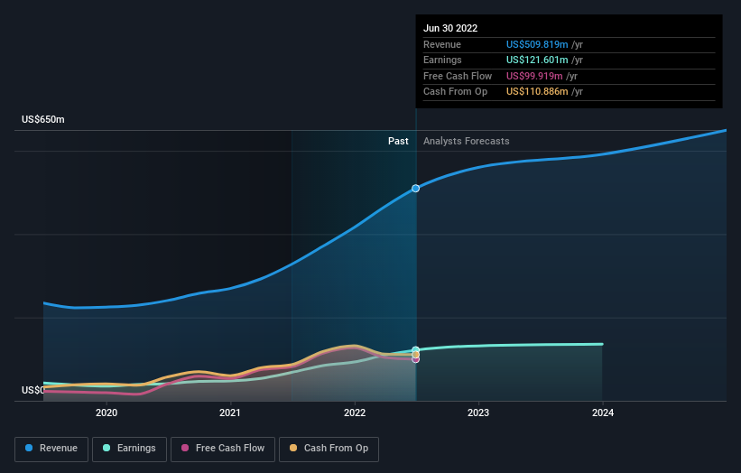Viewport: 741px width, 473px height.
Task: Click the US$121.601m earnings value
Action: tap(537, 60)
